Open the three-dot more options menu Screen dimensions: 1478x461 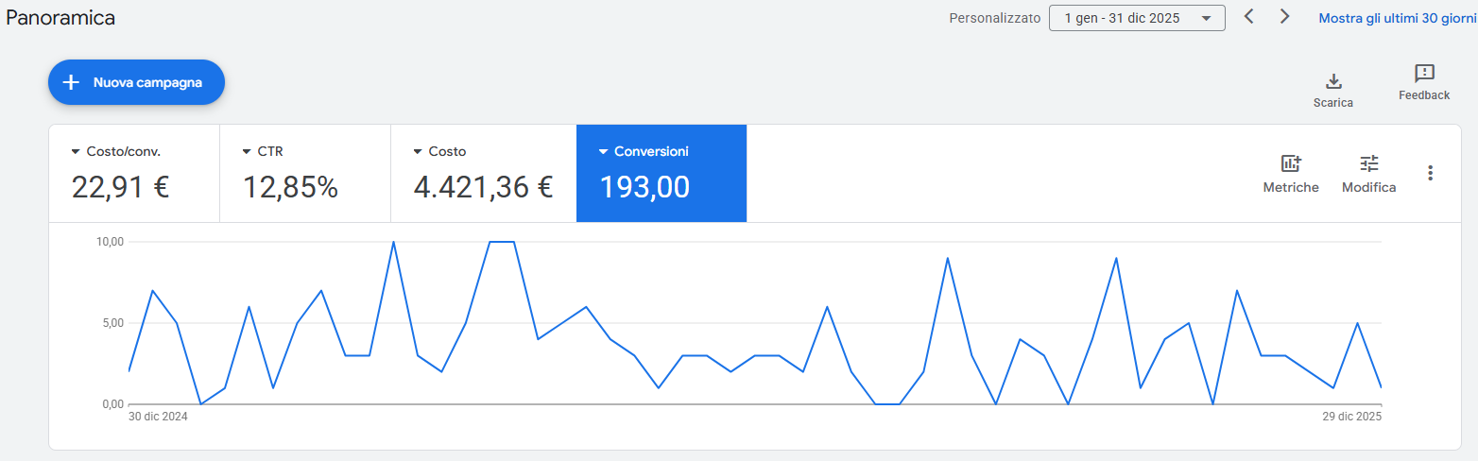coord(1430,173)
